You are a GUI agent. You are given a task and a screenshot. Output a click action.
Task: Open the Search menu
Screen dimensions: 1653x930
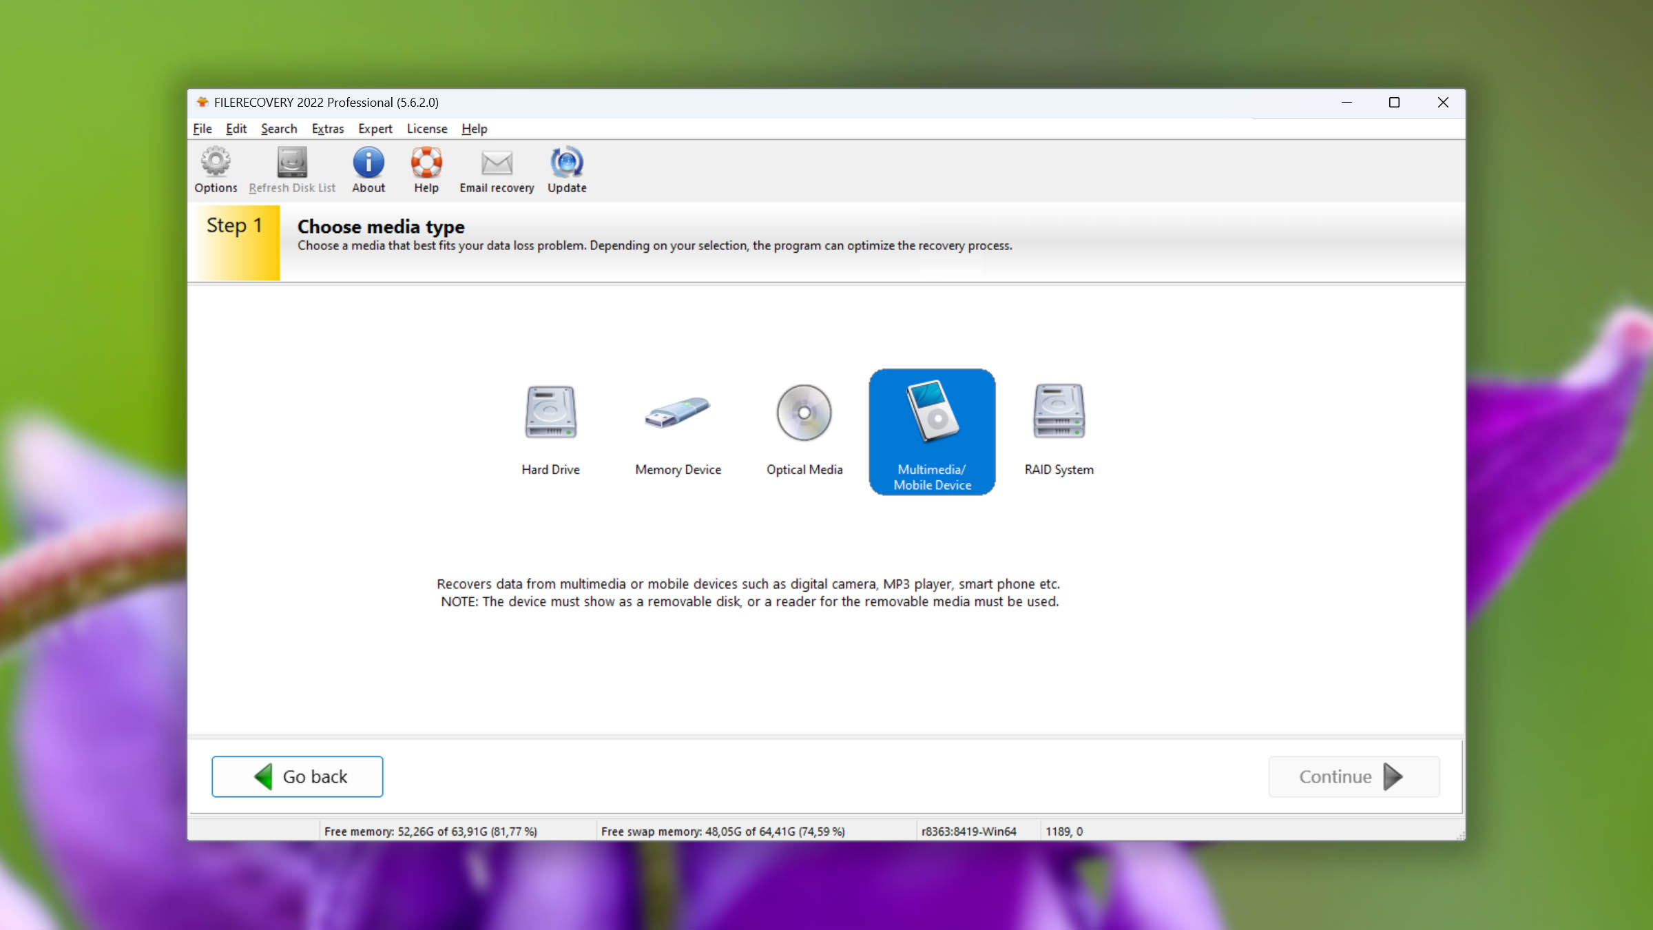point(279,129)
